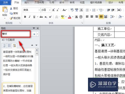Viewport: 125px width, 94px height.
Task: Go to the previous search result
Action: (x=32, y=45)
